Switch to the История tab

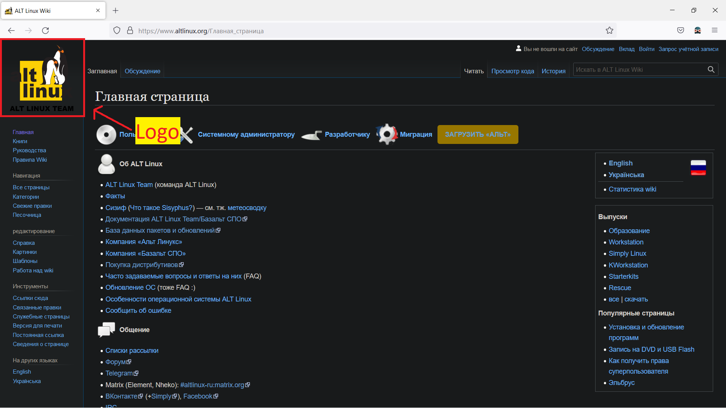(553, 71)
